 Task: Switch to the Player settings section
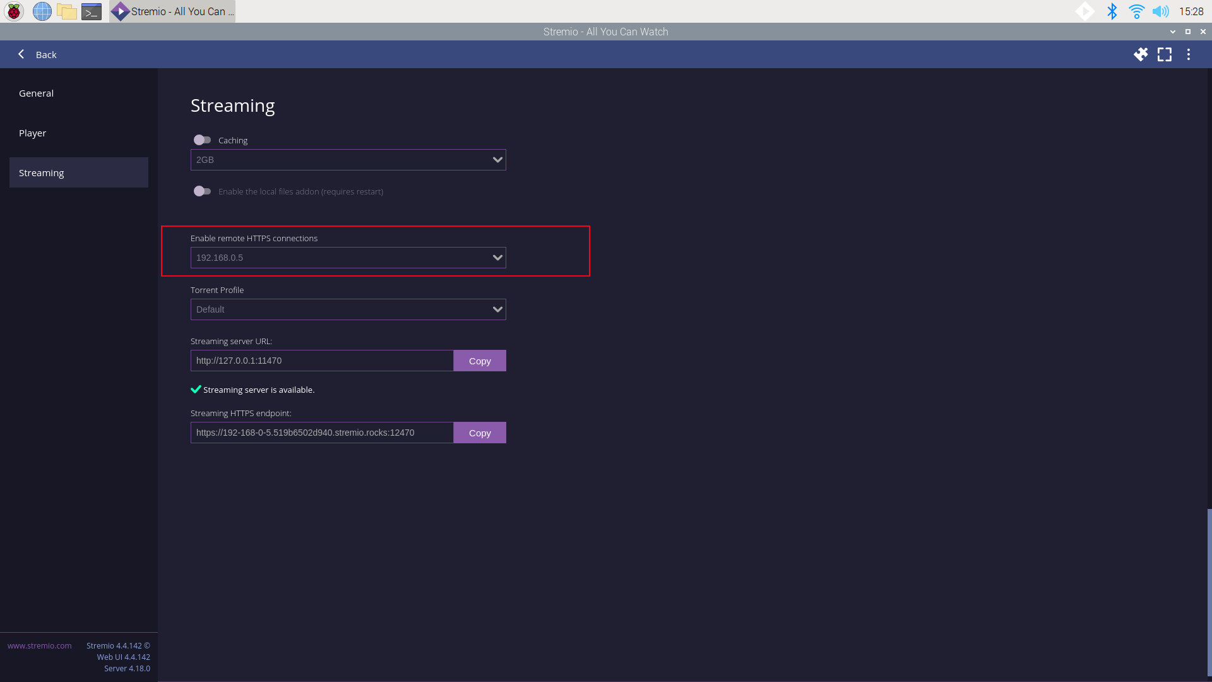[79, 133]
